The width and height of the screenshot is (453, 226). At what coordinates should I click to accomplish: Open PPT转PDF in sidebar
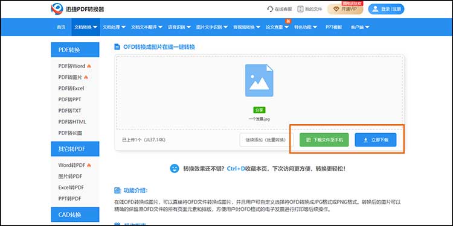[69, 199]
